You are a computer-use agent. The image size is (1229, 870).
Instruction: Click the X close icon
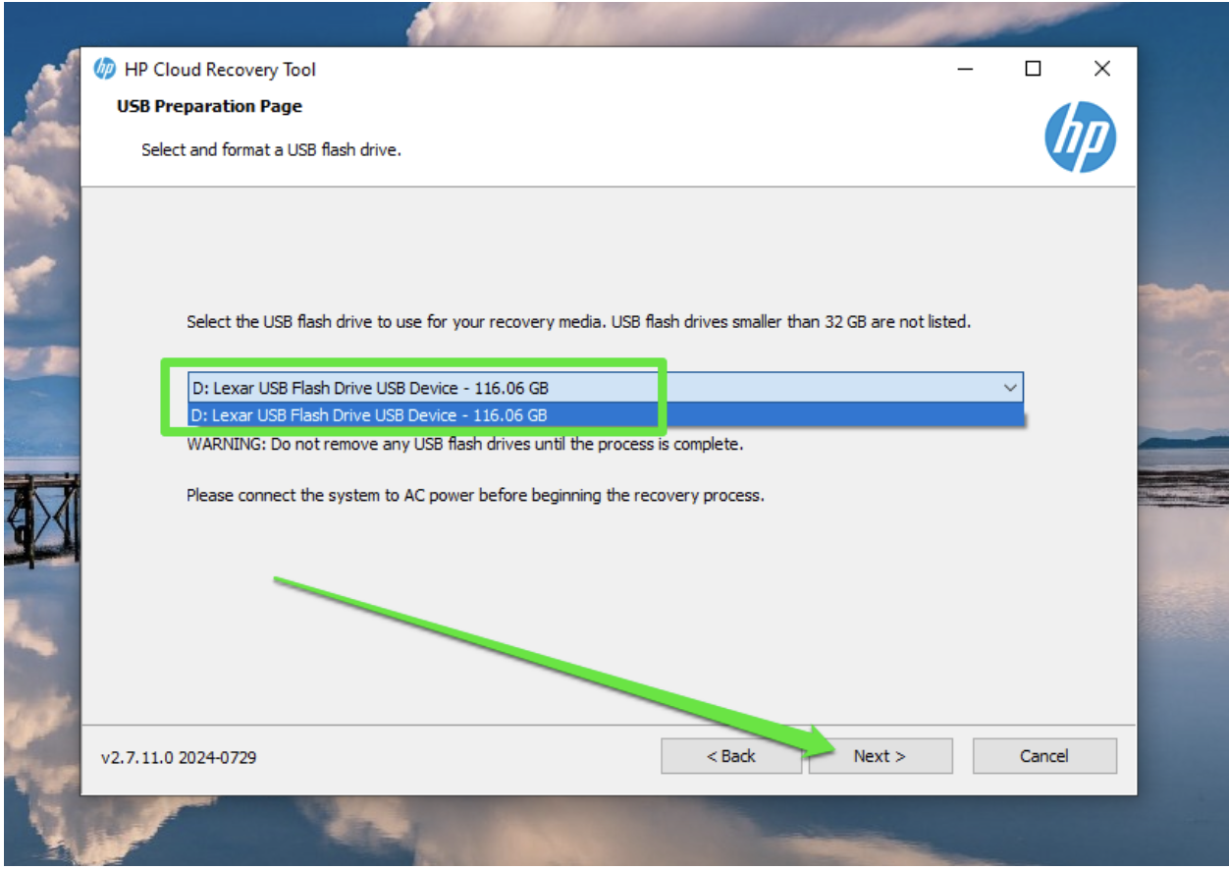(x=1101, y=69)
